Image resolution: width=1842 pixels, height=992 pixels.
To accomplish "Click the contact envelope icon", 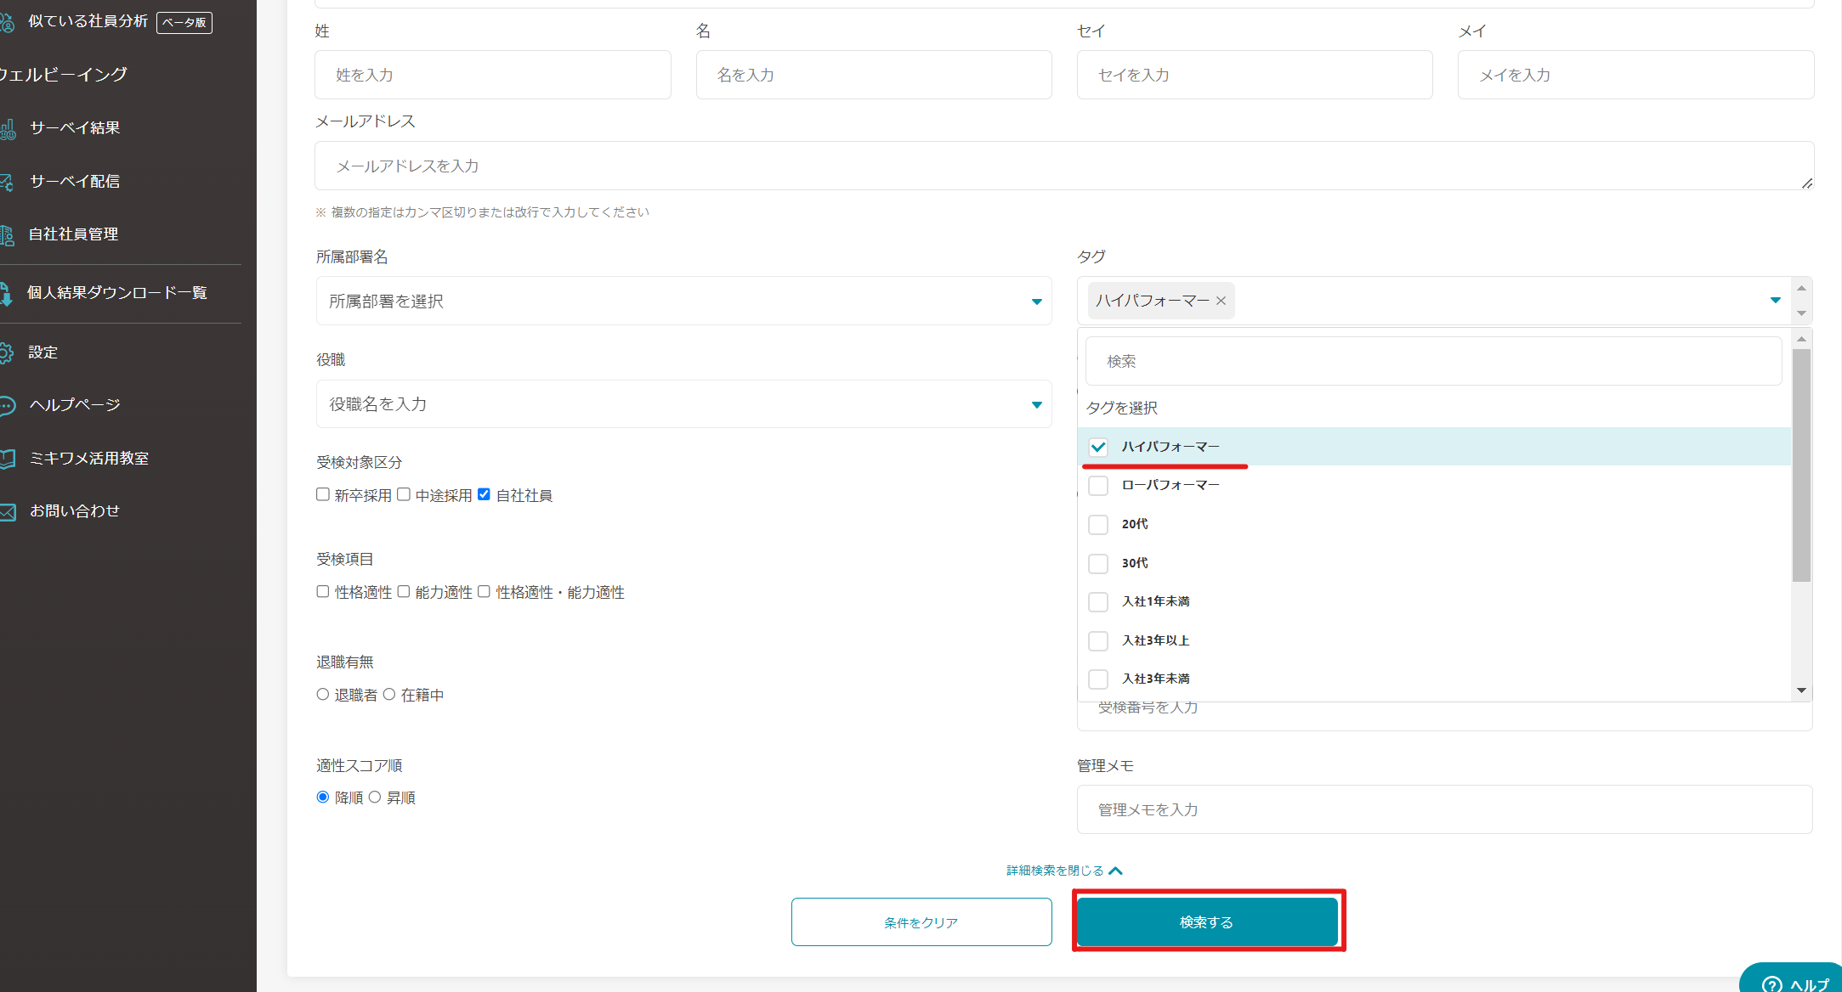I will 8,511.
